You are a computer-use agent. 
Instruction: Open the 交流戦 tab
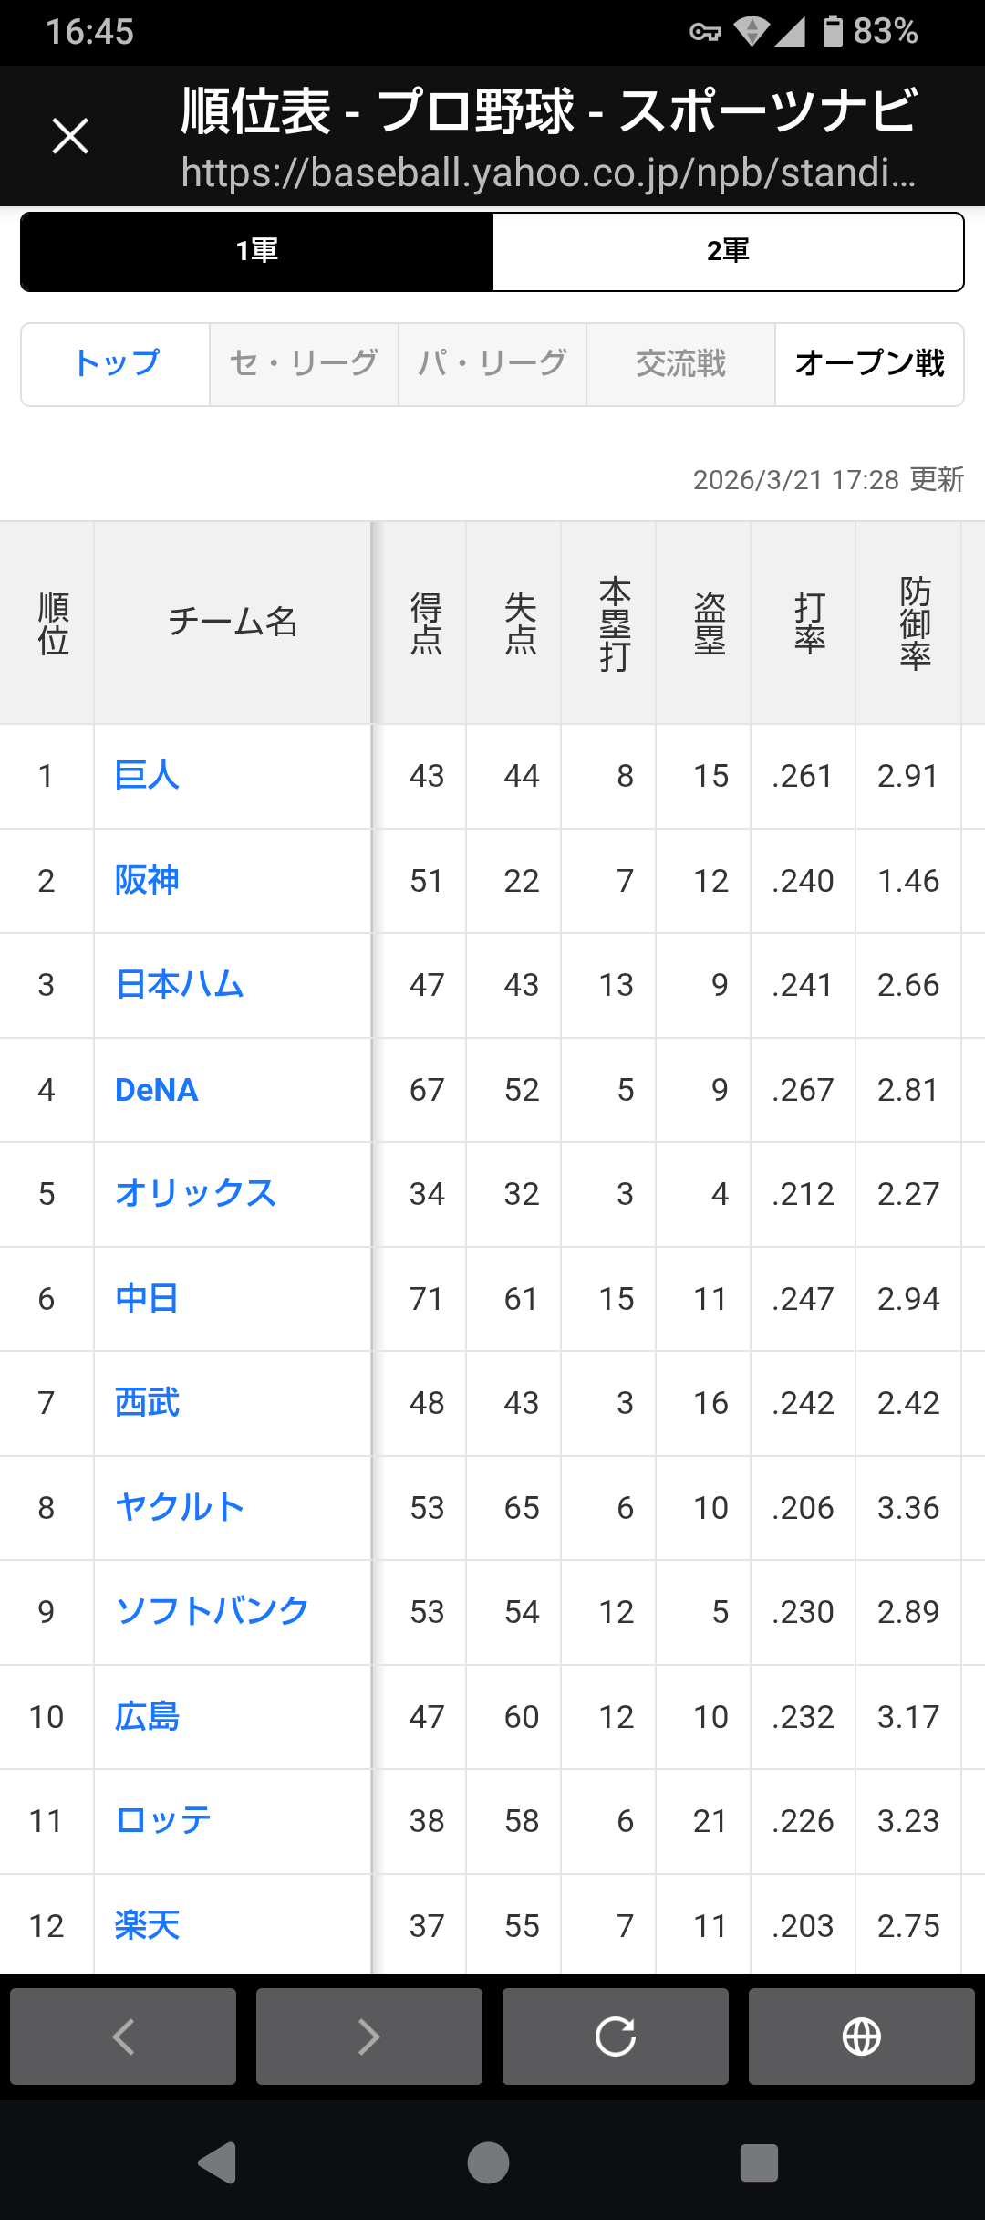pos(680,363)
